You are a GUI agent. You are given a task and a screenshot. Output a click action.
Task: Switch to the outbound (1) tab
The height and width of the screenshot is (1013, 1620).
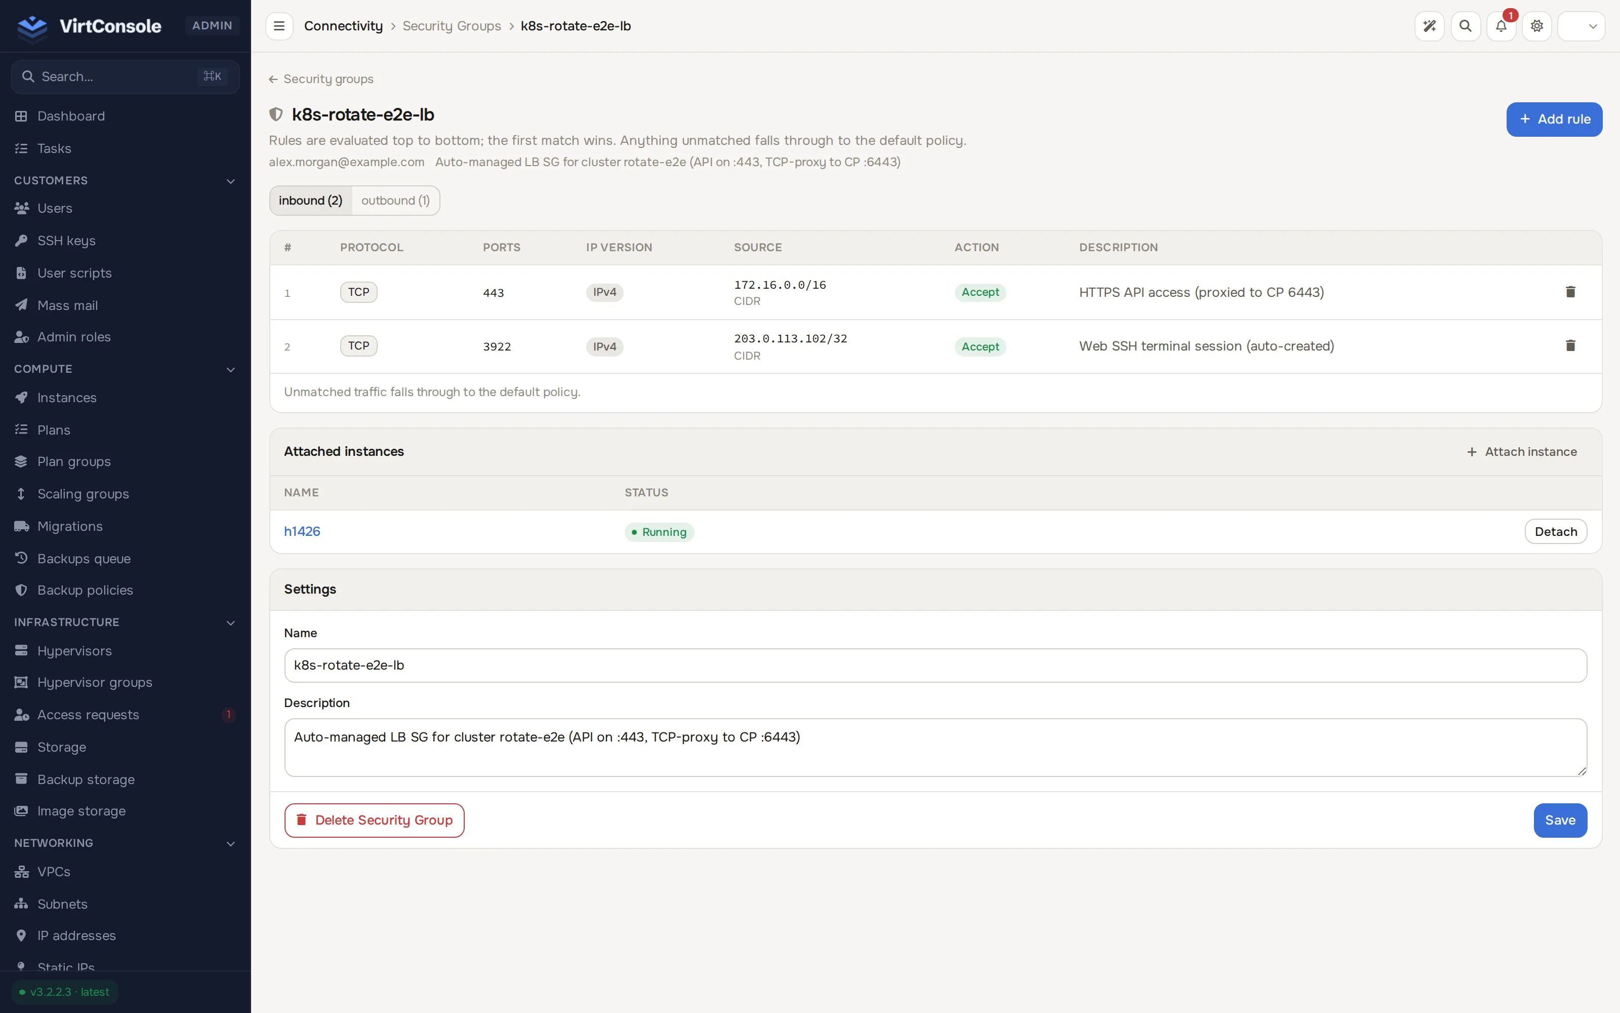395,201
